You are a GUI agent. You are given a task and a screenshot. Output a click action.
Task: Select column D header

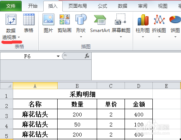tap(138, 86)
